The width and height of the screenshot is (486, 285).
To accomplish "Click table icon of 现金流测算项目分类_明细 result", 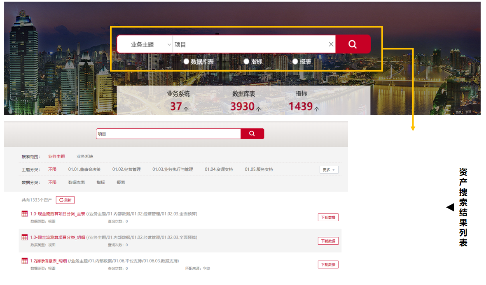I will (25, 237).
